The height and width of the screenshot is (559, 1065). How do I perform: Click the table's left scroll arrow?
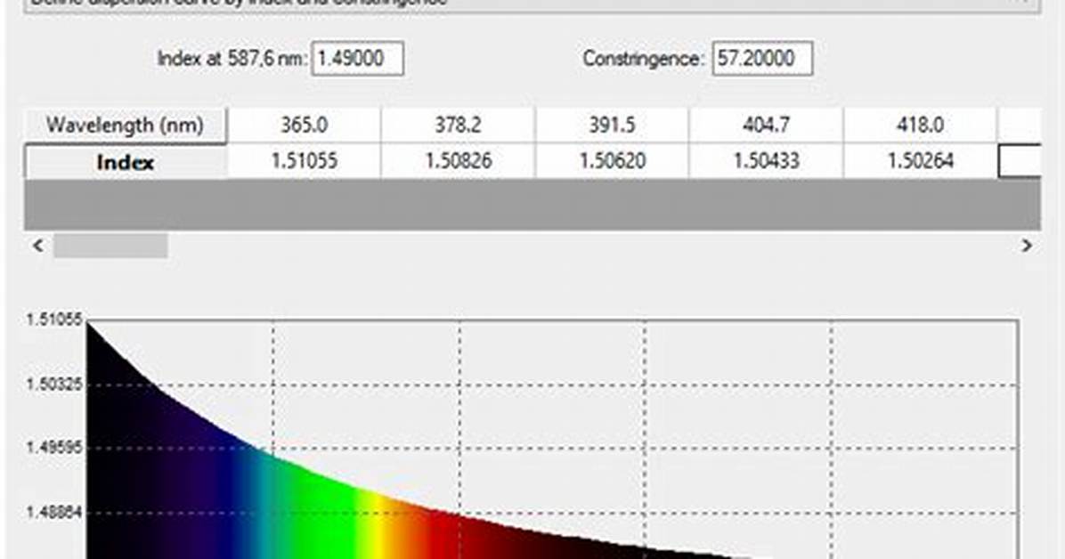pyautogui.click(x=38, y=245)
